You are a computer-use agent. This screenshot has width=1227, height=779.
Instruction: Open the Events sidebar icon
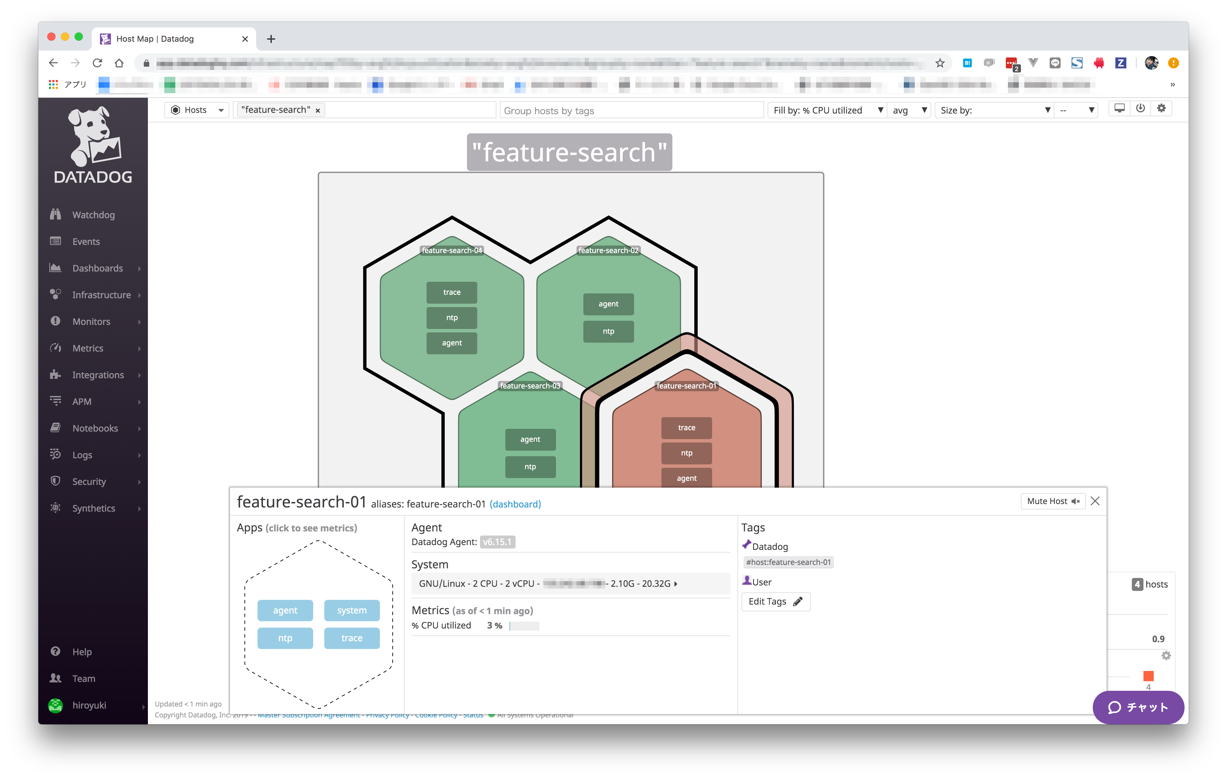click(55, 241)
